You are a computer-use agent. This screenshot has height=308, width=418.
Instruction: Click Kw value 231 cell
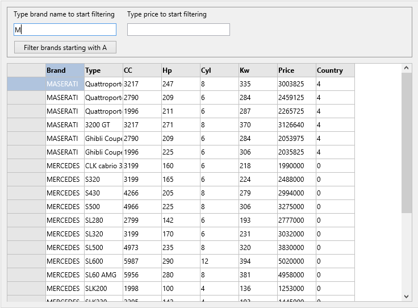258,234
